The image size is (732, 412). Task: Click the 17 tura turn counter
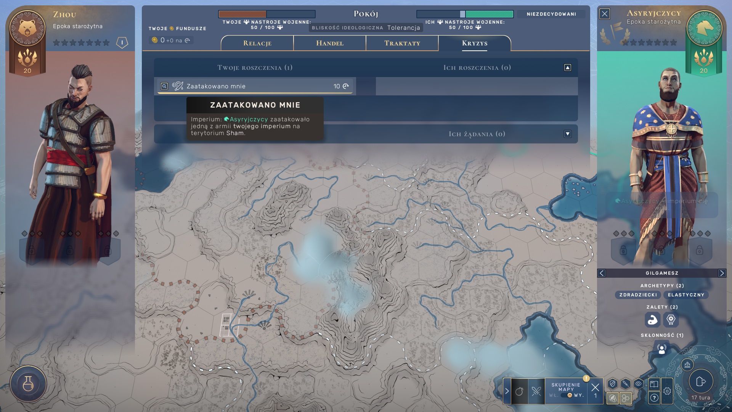701,398
